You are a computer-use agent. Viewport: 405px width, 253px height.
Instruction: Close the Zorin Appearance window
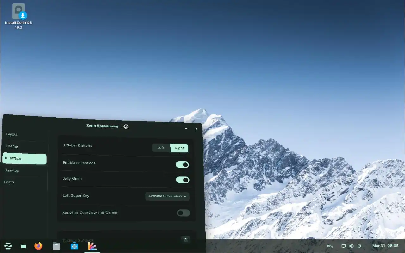click(196, 129)
